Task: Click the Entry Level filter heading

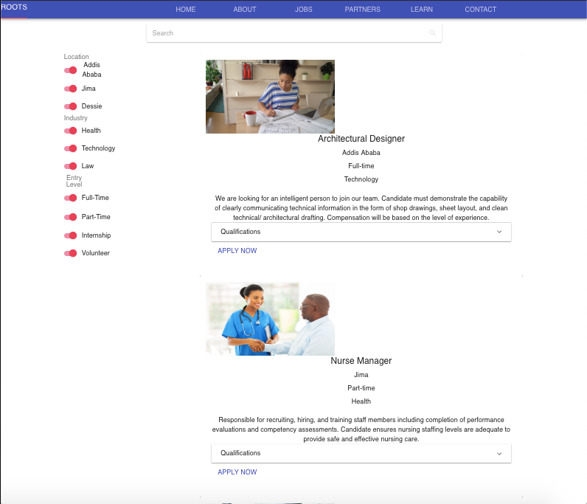Action: 74,181
